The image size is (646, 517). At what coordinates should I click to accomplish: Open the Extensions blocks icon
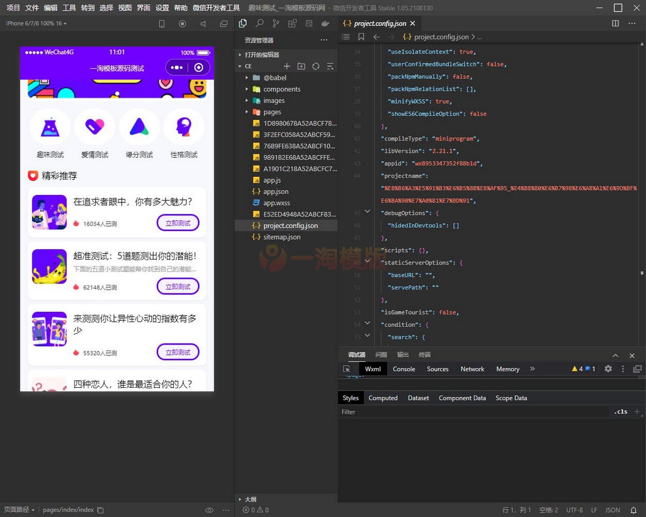tap(292, 23)
